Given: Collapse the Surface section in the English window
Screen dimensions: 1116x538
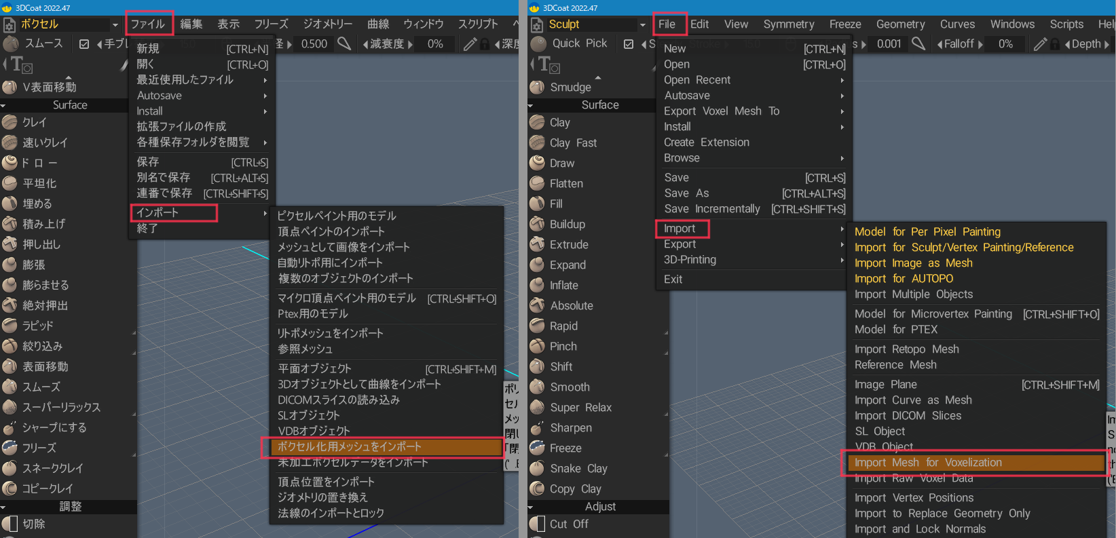Looking at the screenshot, I should [x=530, y=106].
